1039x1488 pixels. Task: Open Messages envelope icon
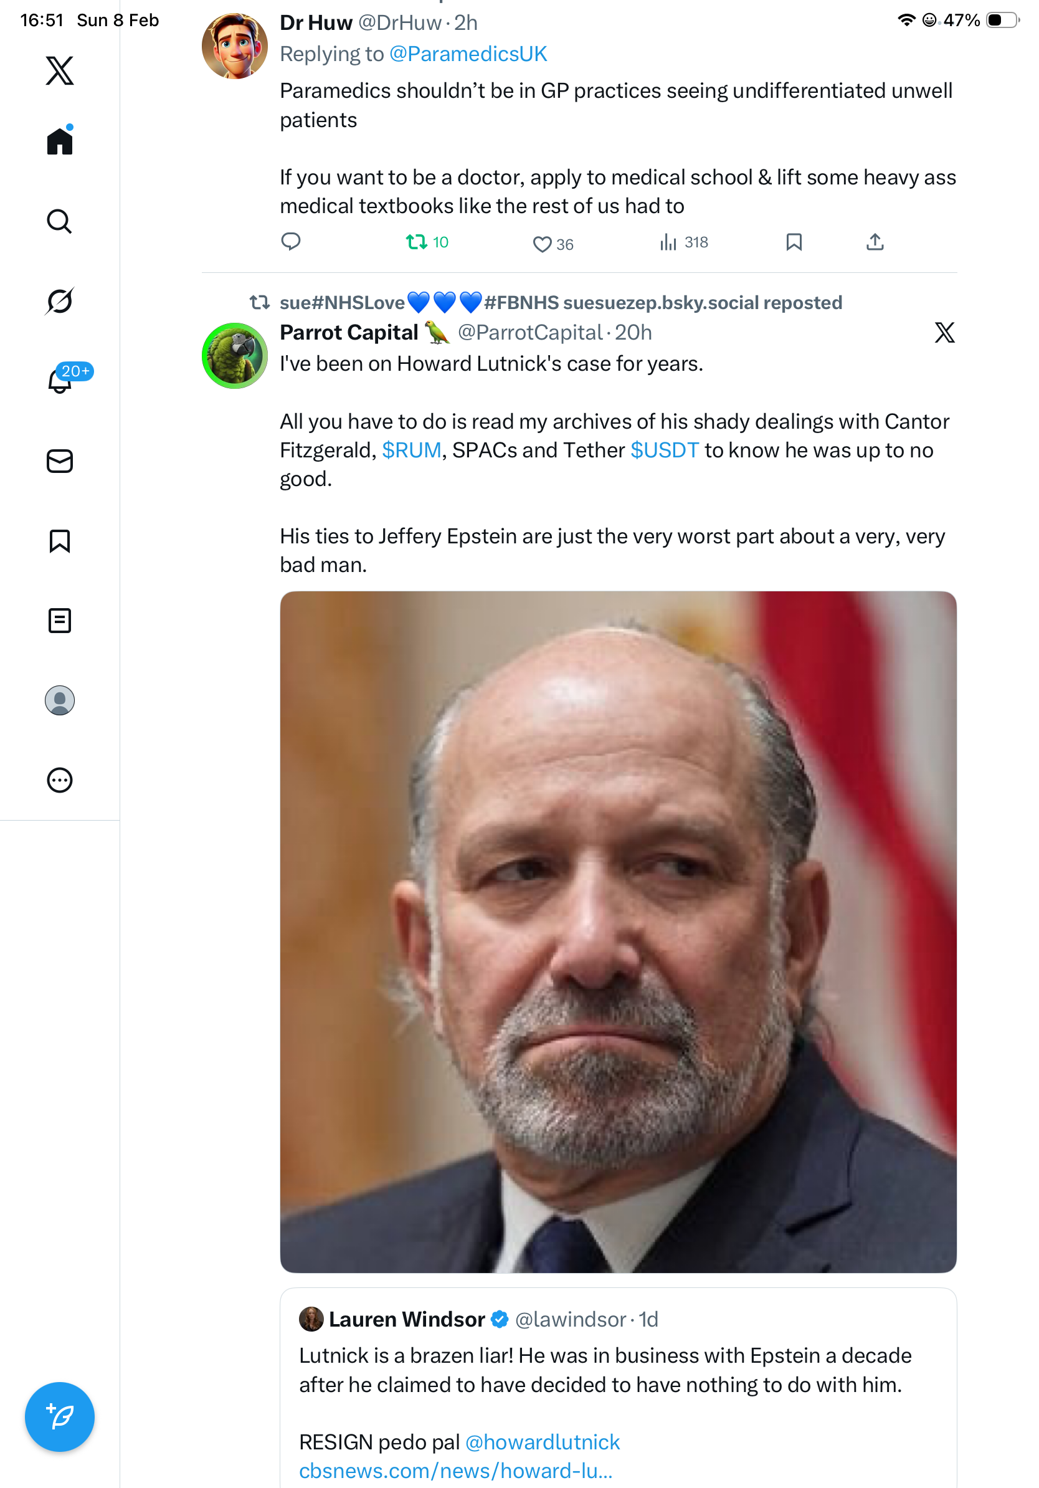(60, 460)
